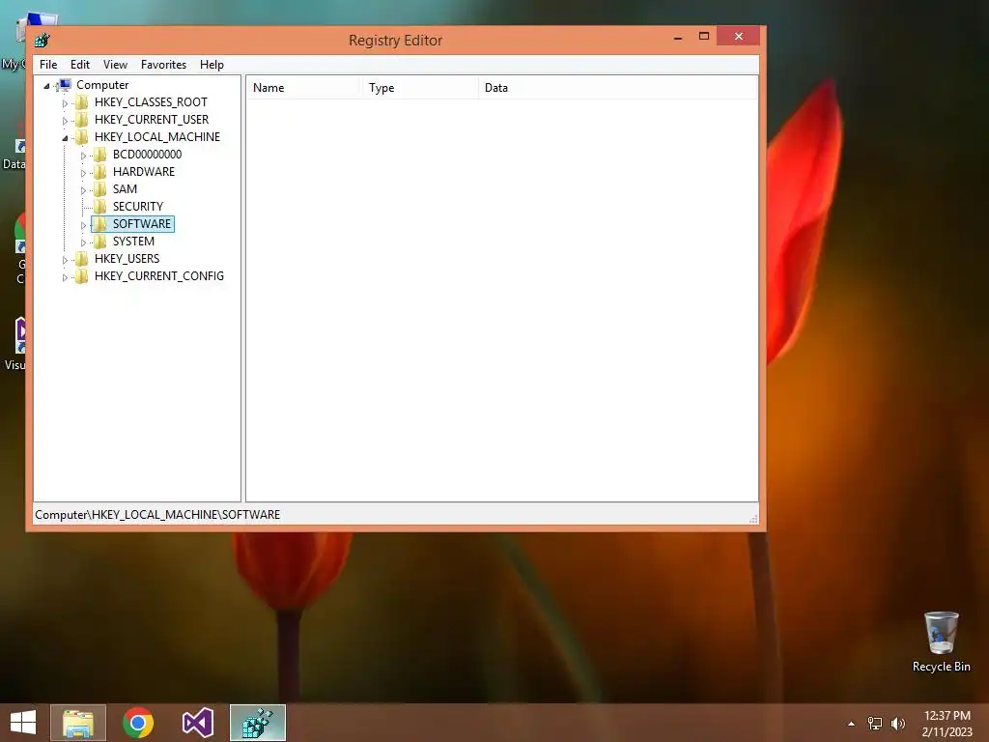Expand HKEY_CURRENT_USER arrow

(65, 121)
